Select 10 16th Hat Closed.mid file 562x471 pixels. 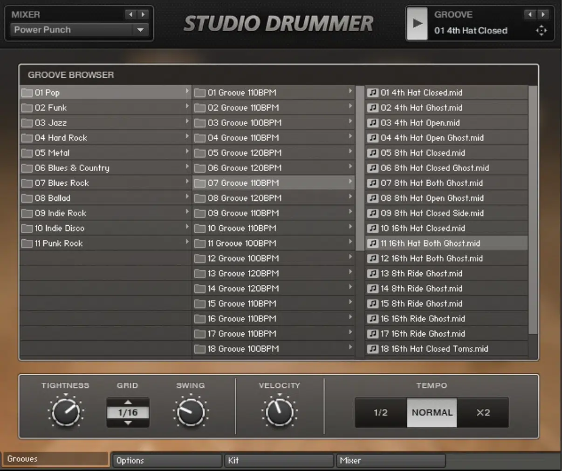click(x=447, y=229)
